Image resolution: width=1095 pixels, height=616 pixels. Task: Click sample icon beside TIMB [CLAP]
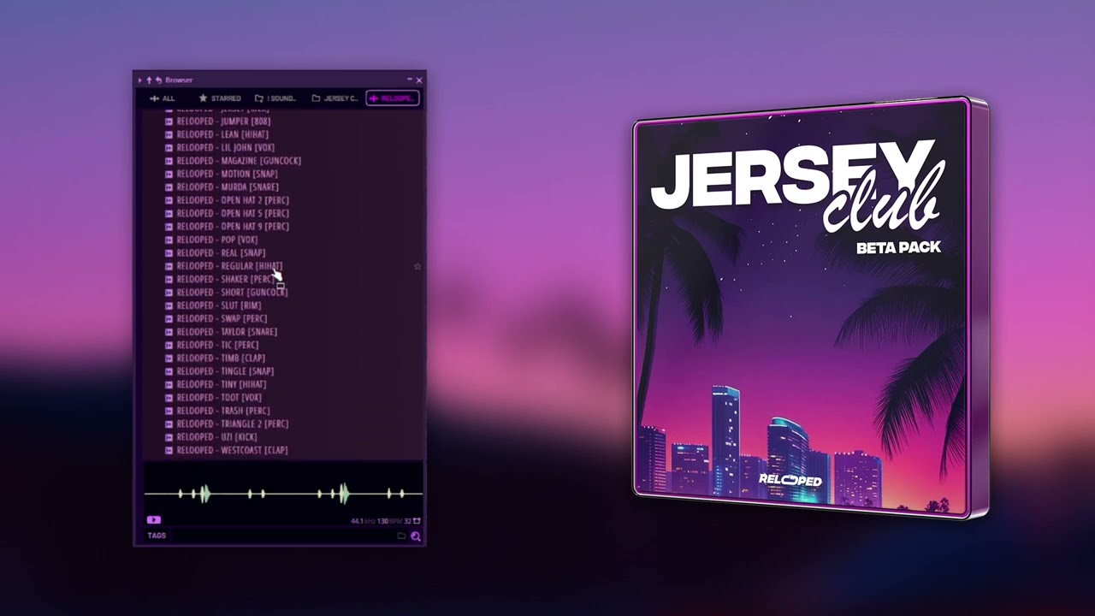click(x=169, y=358)
